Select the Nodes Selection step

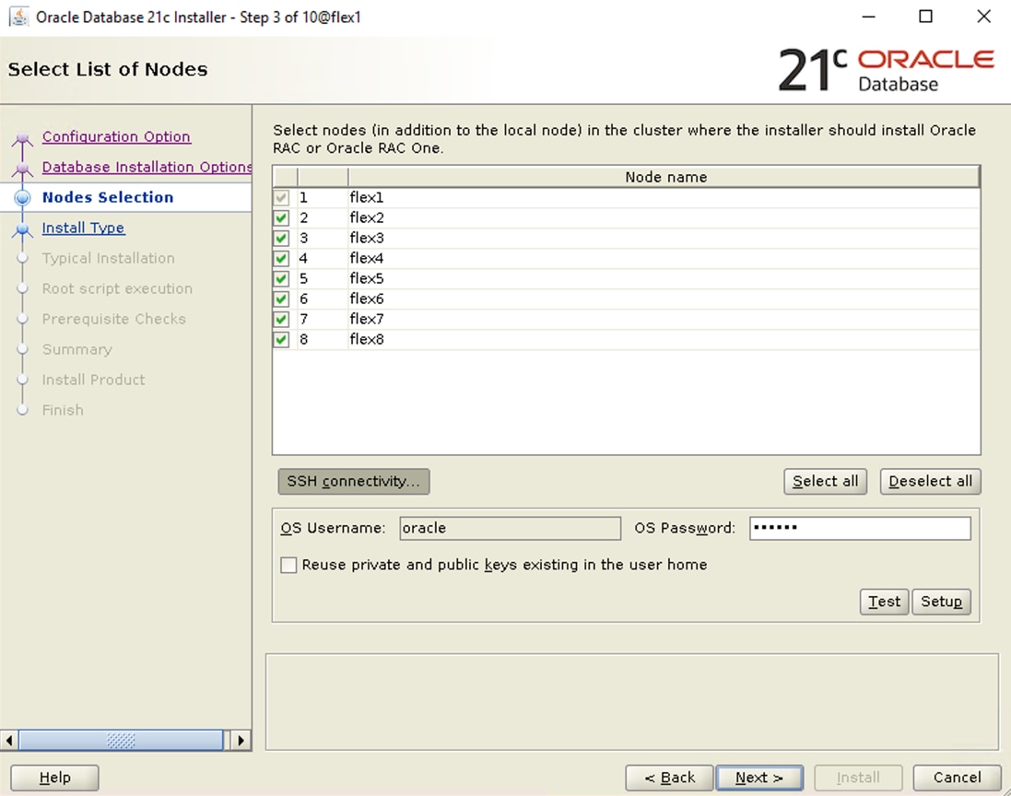click(108, 197)
